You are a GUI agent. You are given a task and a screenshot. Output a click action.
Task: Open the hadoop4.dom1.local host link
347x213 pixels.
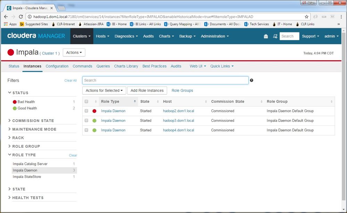tap(178, 130)
